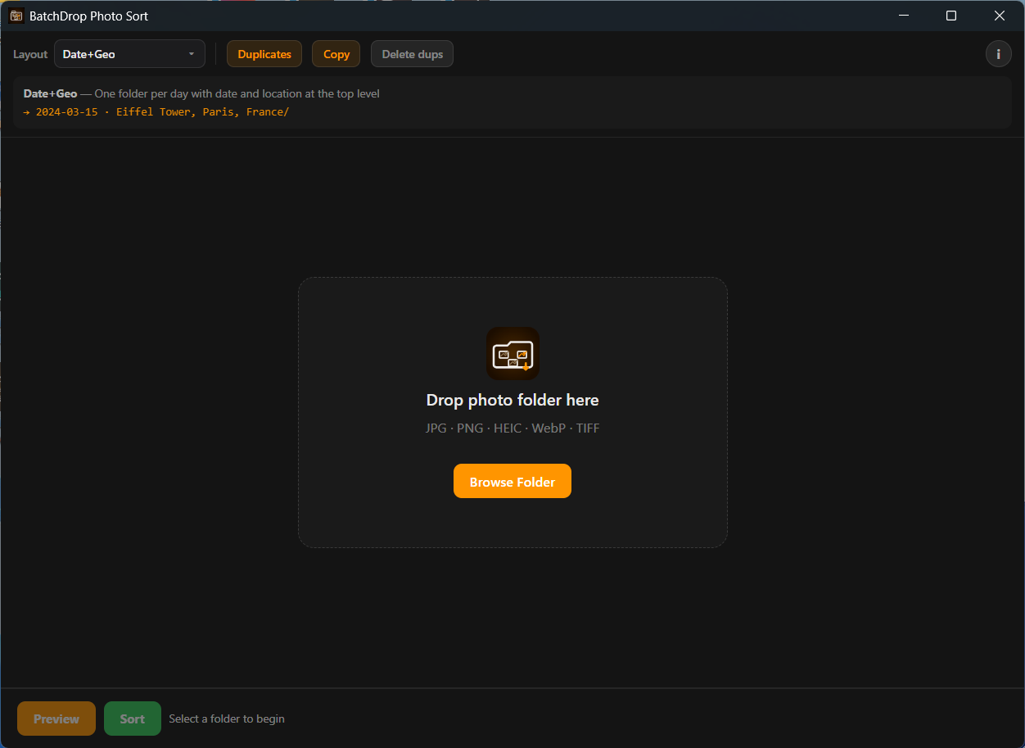Click the 'JPG · PNG · HEIC · WebP · TIFF' formats text
Screen dimensions: 1025x748
pyautogui.click(x=512, y=428)
